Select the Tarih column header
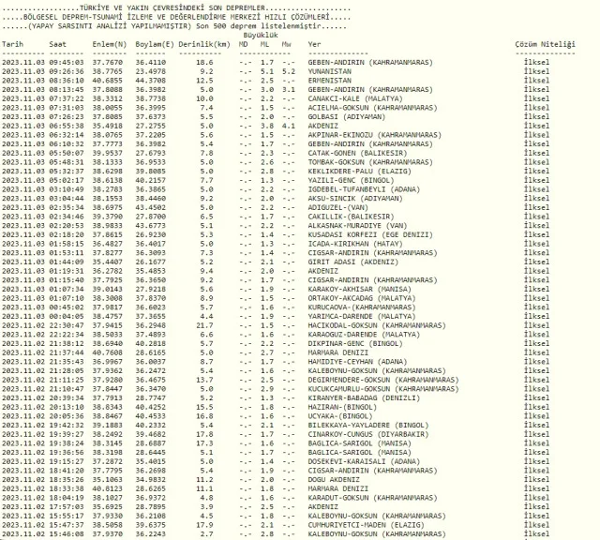Screen dimensions: 600x540 click(12, 44)
